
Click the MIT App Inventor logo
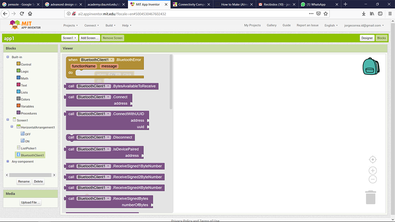(x=25, y=25)
